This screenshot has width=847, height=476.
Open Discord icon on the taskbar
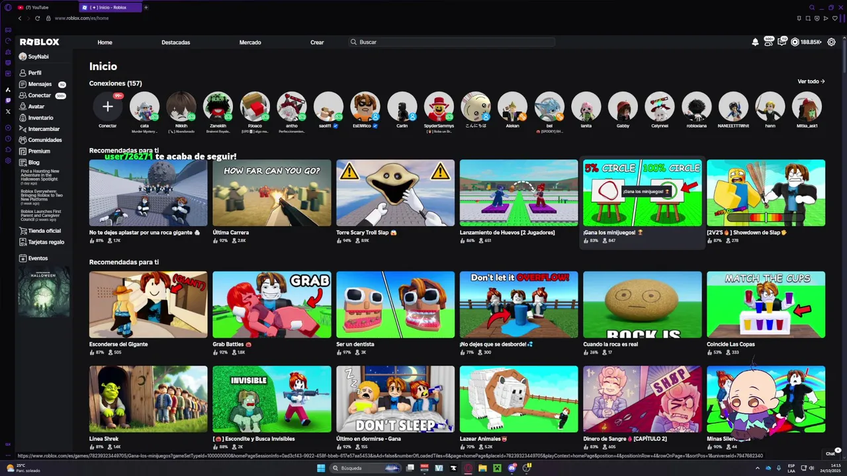pos(512,468)
